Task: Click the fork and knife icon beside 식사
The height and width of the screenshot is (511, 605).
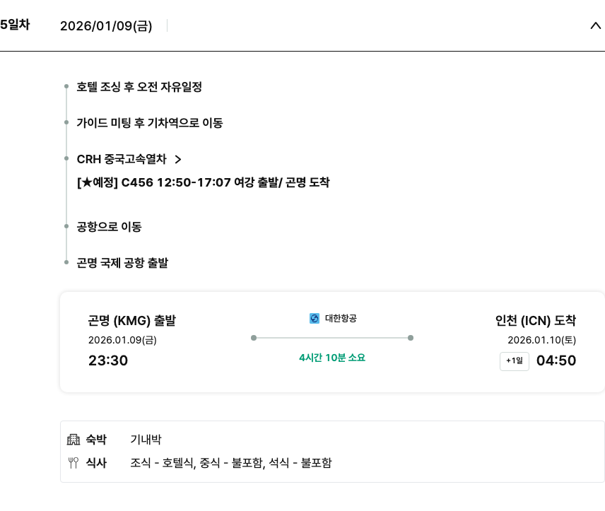Action: pos(74,464)
